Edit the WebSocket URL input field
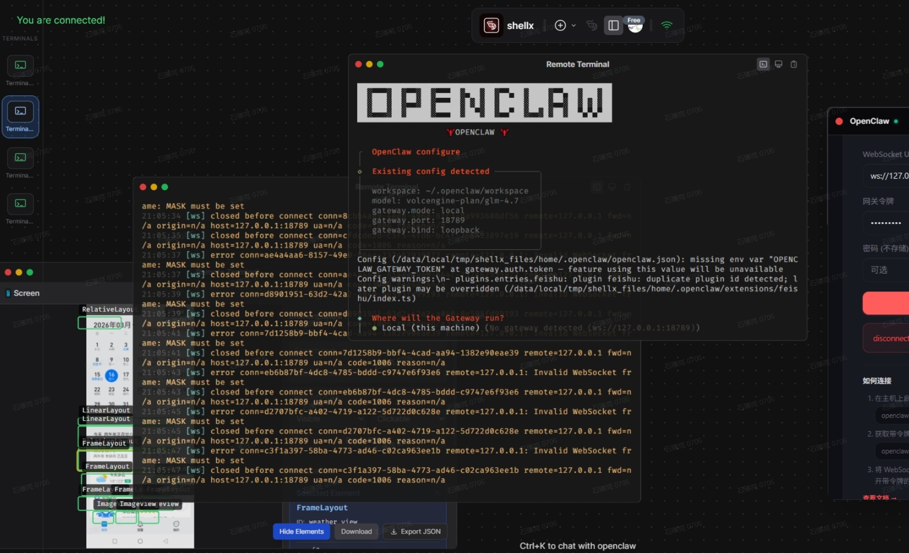The image size is (909, 553). [x=887, y=176]
